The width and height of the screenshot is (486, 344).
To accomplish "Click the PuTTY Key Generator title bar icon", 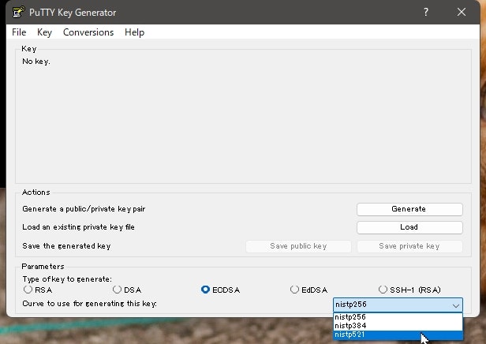I will point(18,12).
